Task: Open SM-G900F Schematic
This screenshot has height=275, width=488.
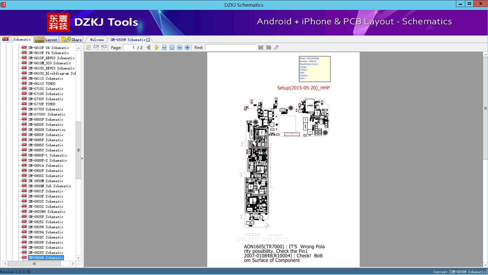Action: click(46, 171)
